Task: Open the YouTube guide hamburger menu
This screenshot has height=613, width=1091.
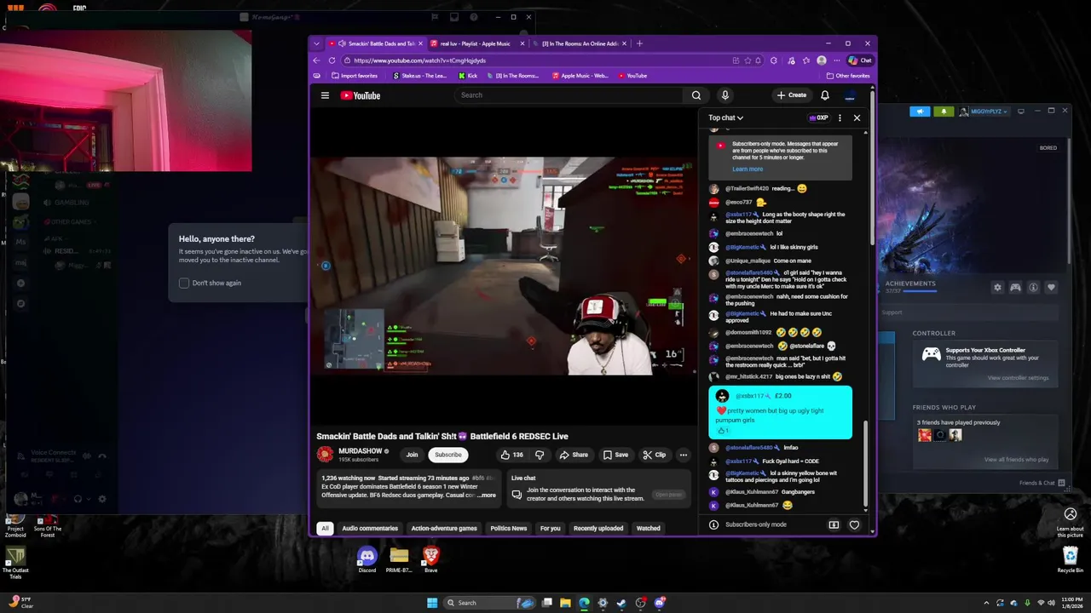Action: 325,95
